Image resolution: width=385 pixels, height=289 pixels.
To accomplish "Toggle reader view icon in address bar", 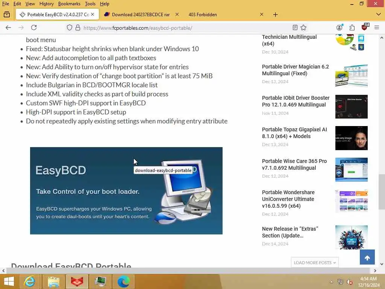I will (x=295, y=27).
